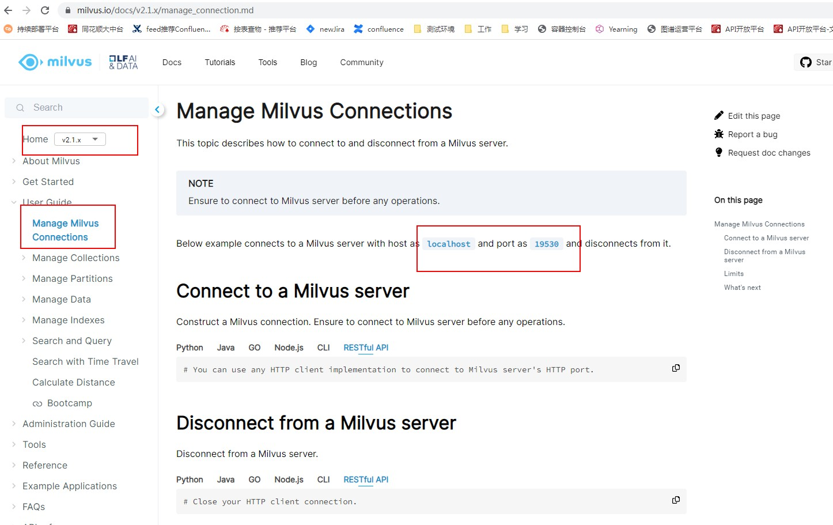Viewport: 833px width, 525px height.
Task: Reload the page with the refresh icon
Action: tap(45, 10)
